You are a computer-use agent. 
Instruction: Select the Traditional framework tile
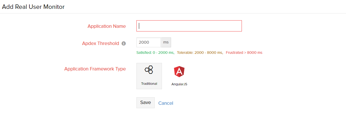(149, 76)
